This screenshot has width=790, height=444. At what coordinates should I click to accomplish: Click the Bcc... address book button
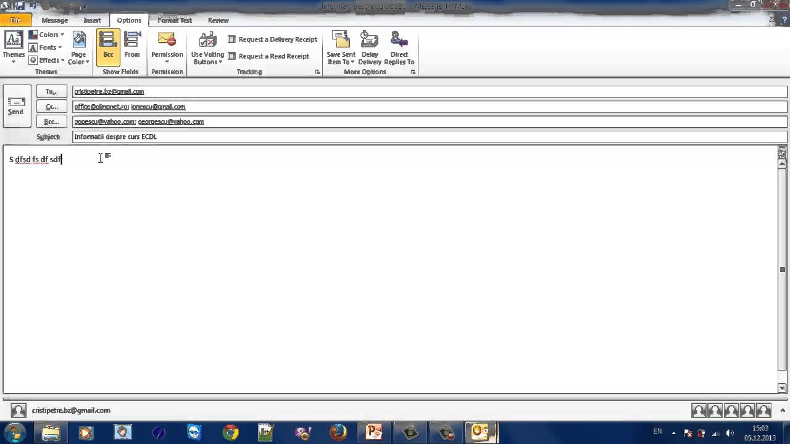click(x=52, y=121)
